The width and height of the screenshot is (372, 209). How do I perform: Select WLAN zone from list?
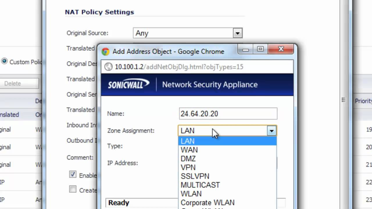pyautogui.click(x=191, y=194)
